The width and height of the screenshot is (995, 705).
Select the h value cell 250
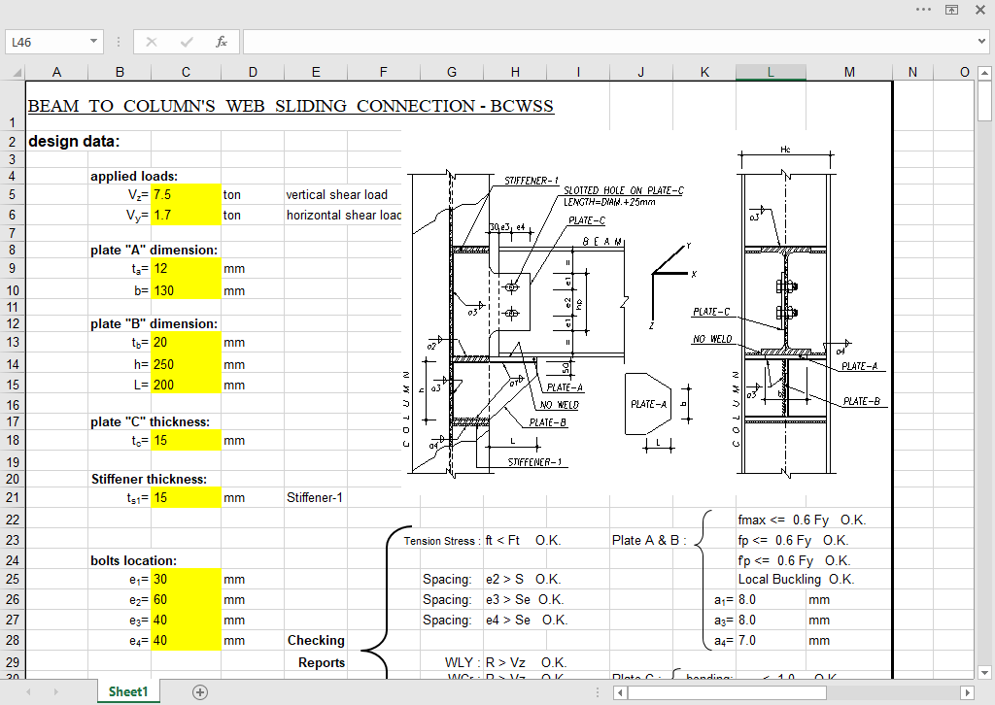point(186,364)
